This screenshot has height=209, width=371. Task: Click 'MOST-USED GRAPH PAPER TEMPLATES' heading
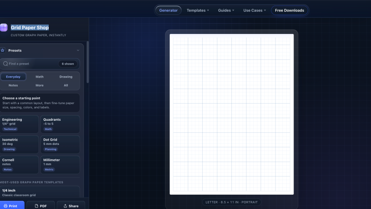32,182
